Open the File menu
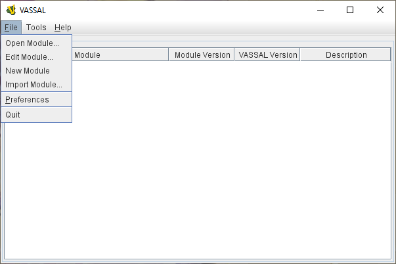The image size is (396, 264). point(11,28)
